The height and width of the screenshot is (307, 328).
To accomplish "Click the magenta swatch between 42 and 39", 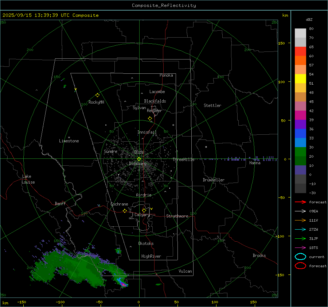I will click(300, 115).
